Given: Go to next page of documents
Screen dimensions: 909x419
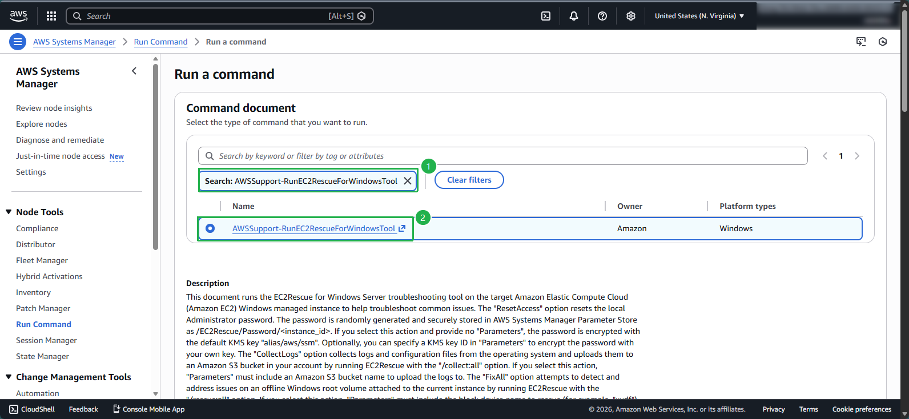Looking at the screenshot, I should 857,156.
